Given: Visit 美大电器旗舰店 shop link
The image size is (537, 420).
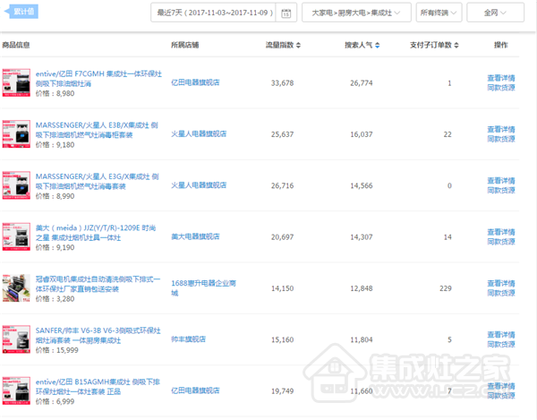Looking at the screenshot, I should pyautogui.click(x=195, y=236).
